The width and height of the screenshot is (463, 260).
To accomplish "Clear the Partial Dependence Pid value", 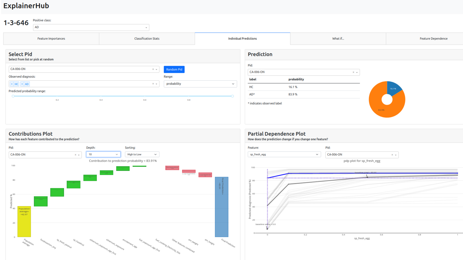I will pos(392,155).
